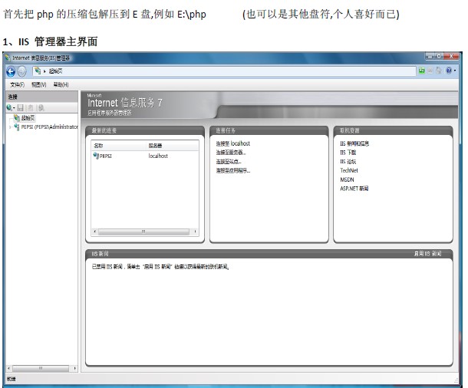Click the resize grip in status bar corner
This screenshot has height=388, width=468.
click(456, 380)
